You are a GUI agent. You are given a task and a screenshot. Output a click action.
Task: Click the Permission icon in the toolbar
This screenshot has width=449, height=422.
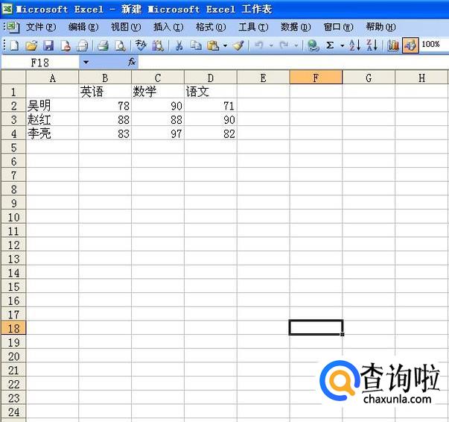[66, 45]
